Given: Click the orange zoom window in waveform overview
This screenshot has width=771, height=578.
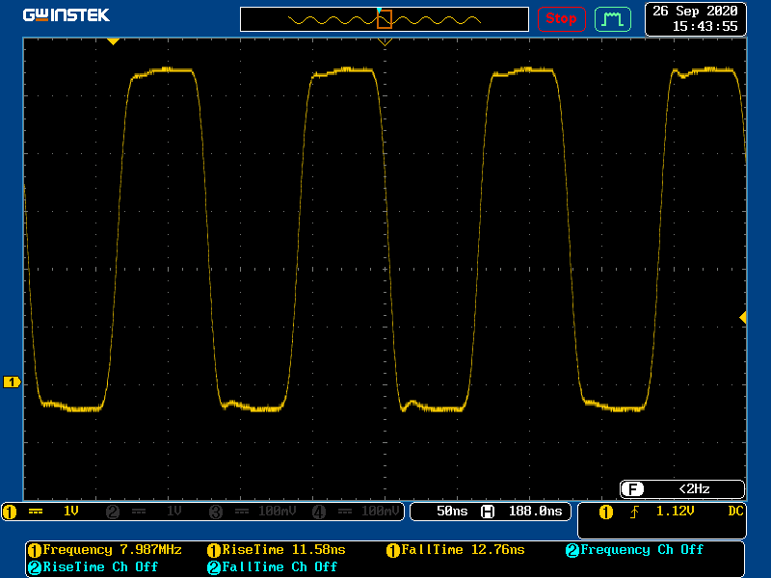Looking at the screenshot, I should tap(385, 18).
